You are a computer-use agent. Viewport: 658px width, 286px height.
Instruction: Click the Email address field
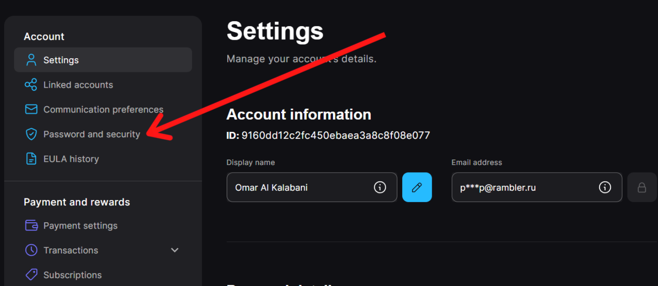(x=525, y=187)
